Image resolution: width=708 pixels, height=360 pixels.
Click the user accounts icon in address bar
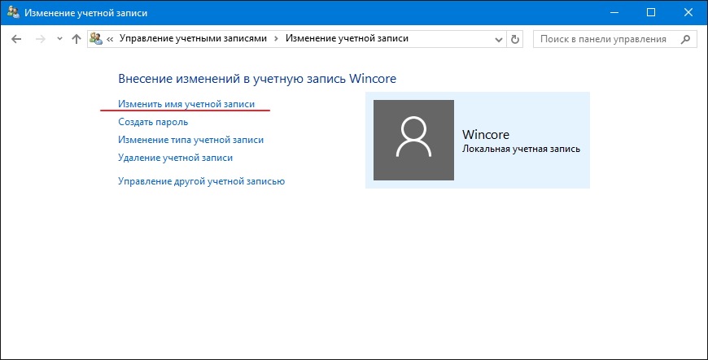click(x=96, y=39)
